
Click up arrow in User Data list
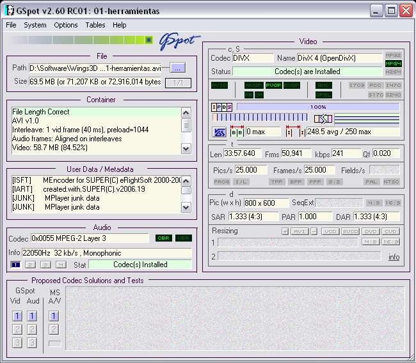pos(186,181)
